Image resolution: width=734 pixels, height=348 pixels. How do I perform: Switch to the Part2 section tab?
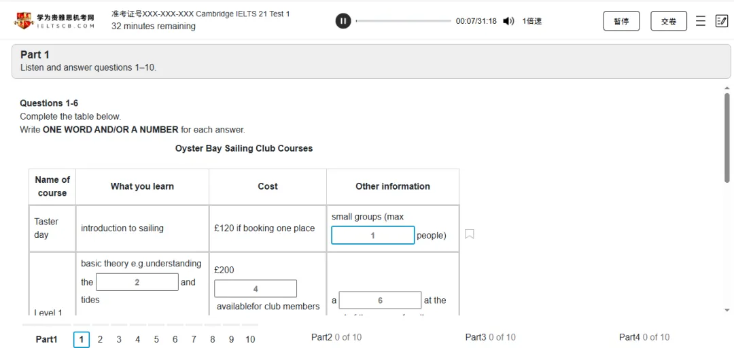coord(336,336)
